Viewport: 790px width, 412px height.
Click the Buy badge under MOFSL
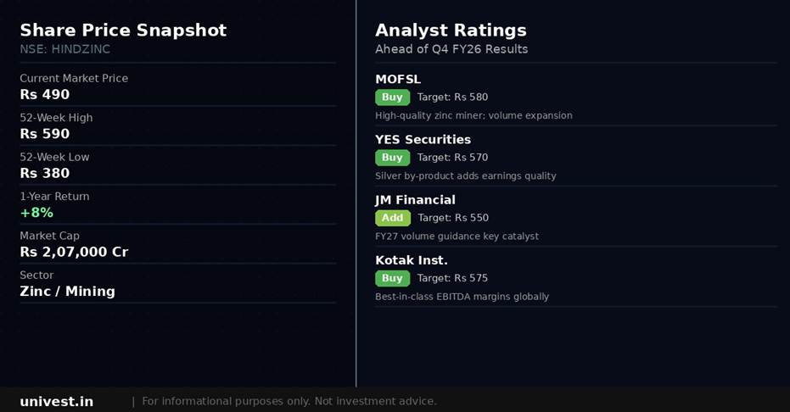pyautogui.click(x=392, y=97)
